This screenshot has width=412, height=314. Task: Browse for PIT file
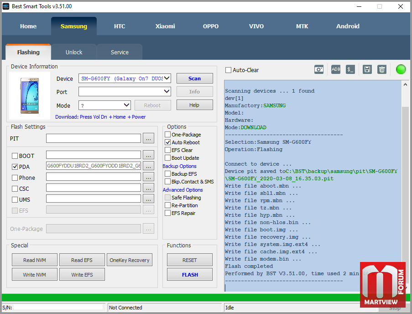click(x=148, y=138)
